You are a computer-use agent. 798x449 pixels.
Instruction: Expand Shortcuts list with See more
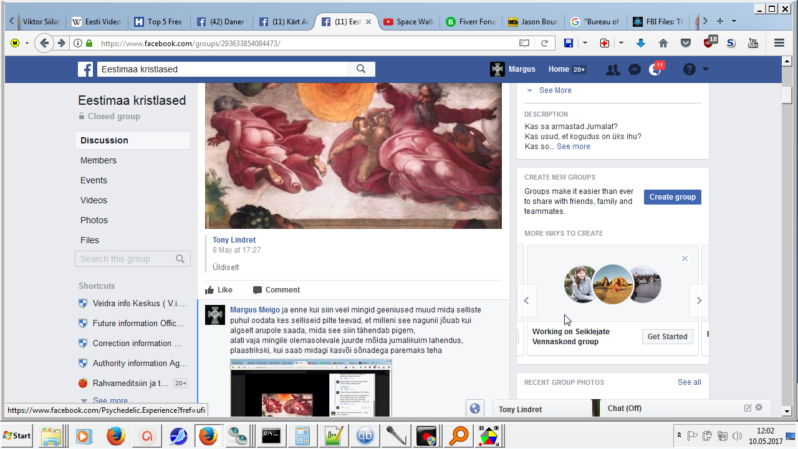coord(110,400)
